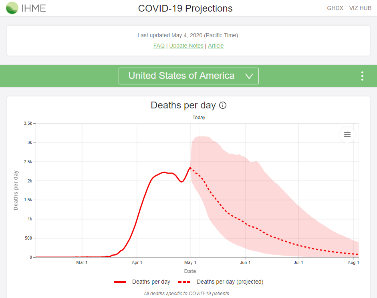Open the GHDX menu link
The image size is (377, 298).
[335, 8]
